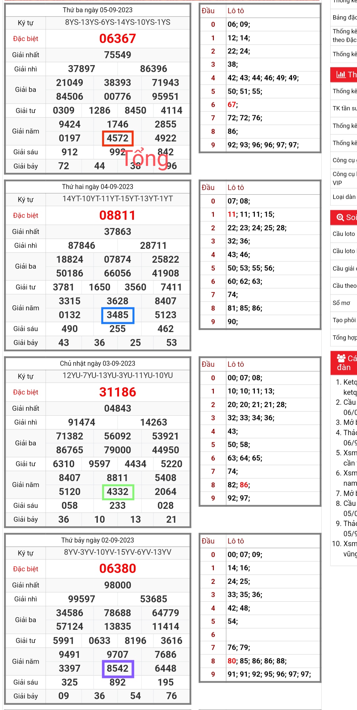Open the TK tần suất sidebar link
Viewport: 357px width, 710px height.
[x=344, y=108]
